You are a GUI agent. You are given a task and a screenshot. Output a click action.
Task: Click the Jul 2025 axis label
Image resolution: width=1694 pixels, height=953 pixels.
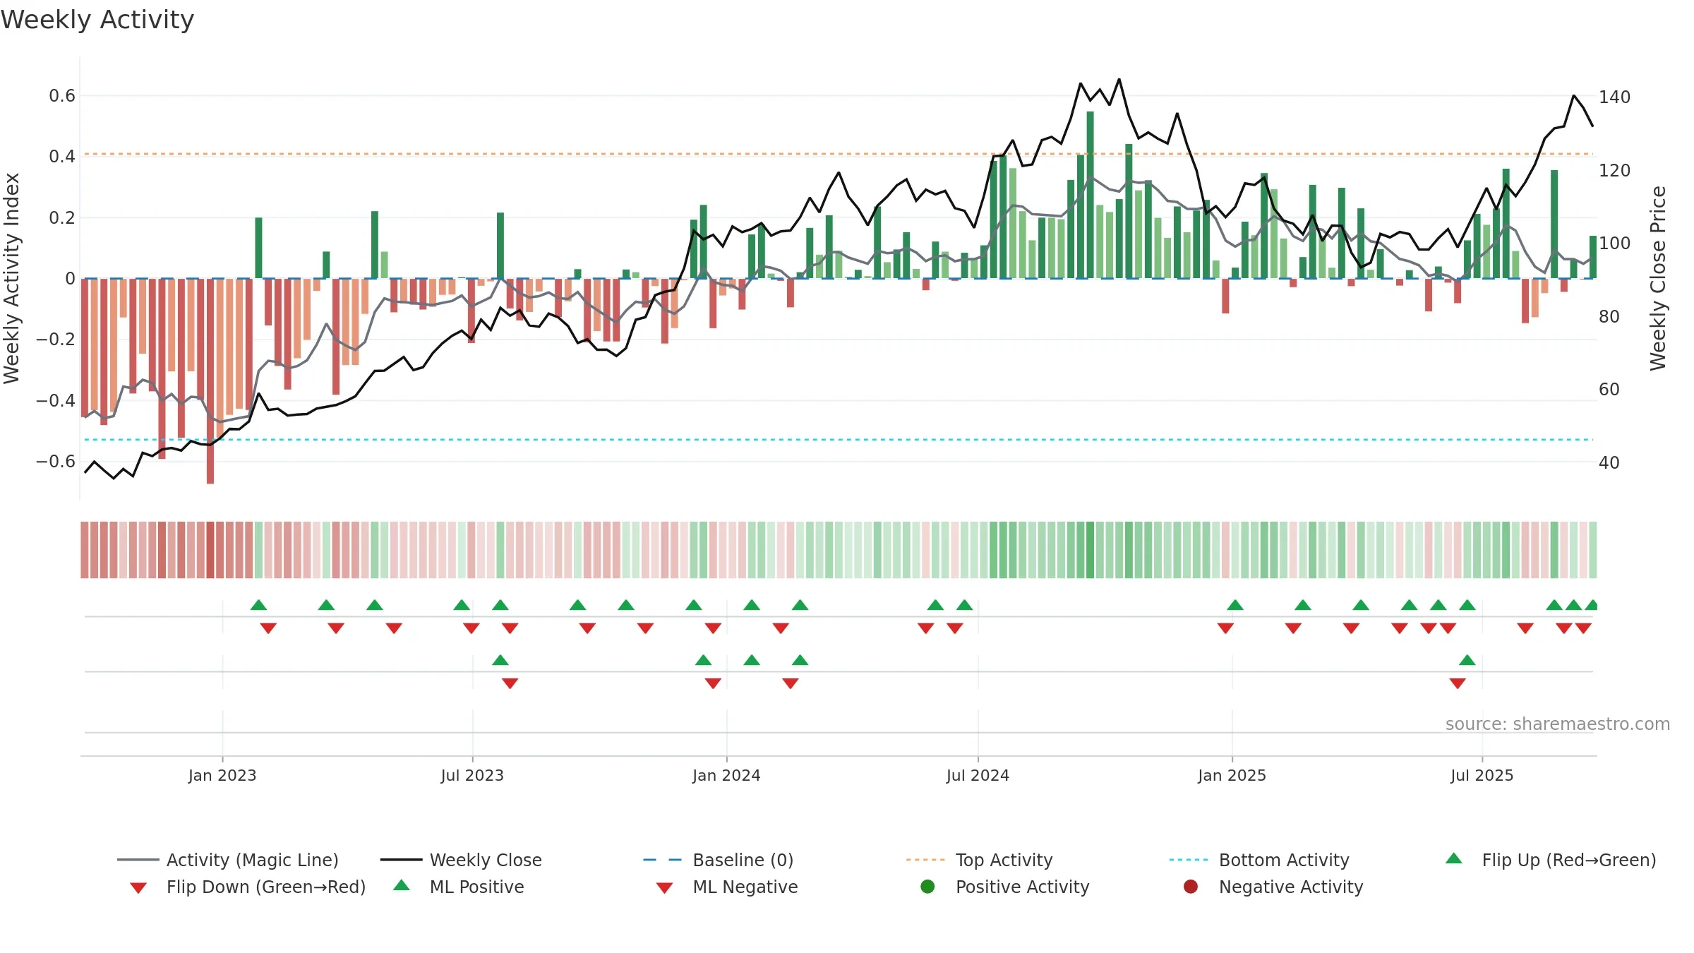[x=1482, y=775]
